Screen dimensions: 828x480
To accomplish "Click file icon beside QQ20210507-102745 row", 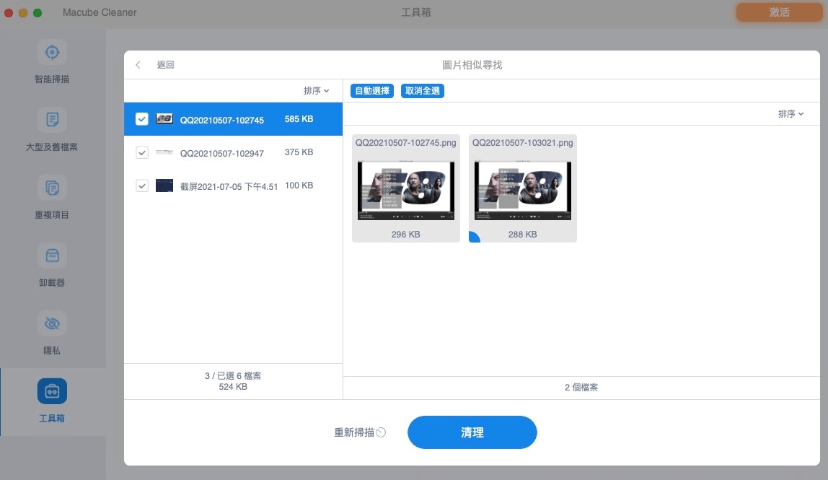I will (x=164, y=119).
